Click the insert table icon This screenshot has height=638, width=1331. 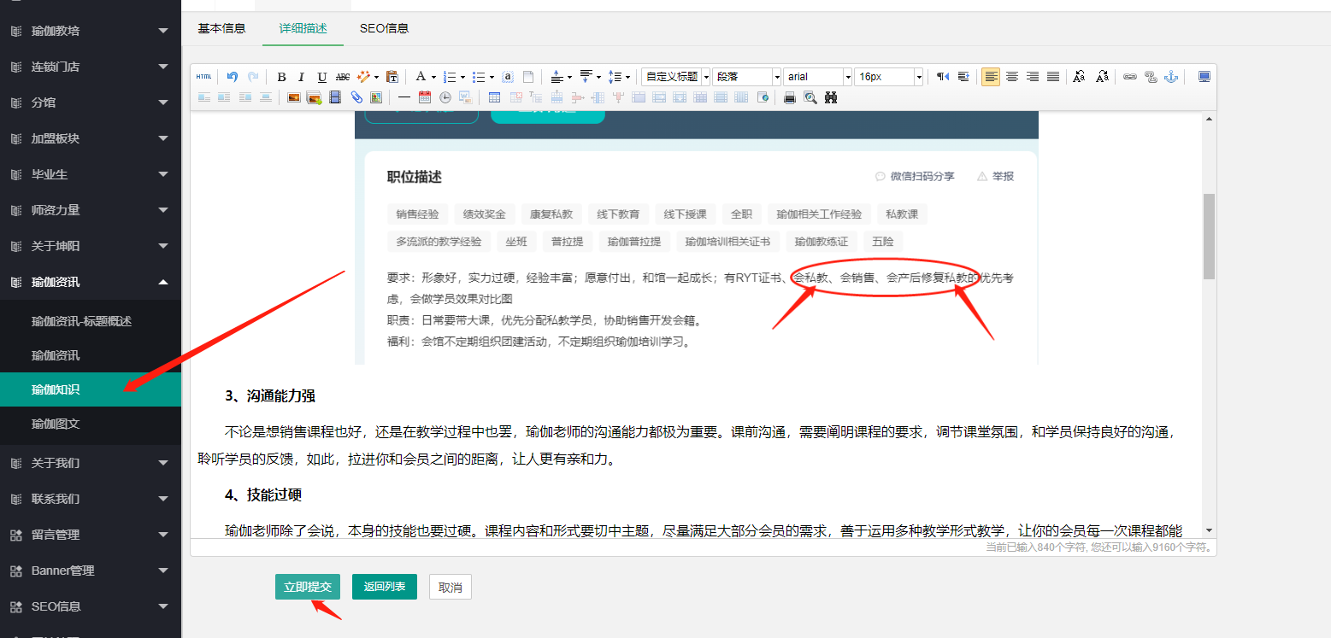495,97
